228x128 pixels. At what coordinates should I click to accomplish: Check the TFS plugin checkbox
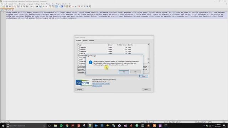(79, 58)
